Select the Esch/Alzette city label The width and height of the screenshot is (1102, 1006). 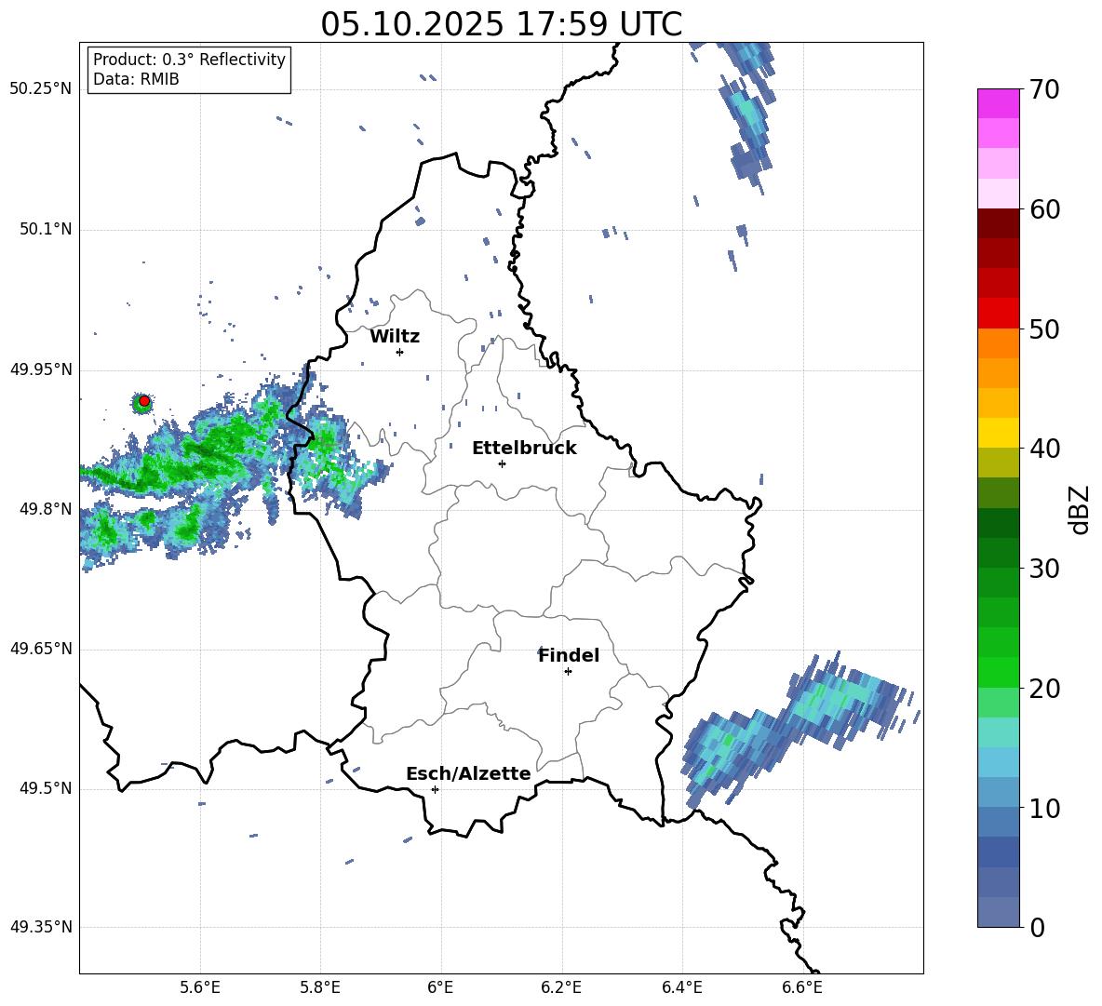pyautogui.click(x=468, y=773)
